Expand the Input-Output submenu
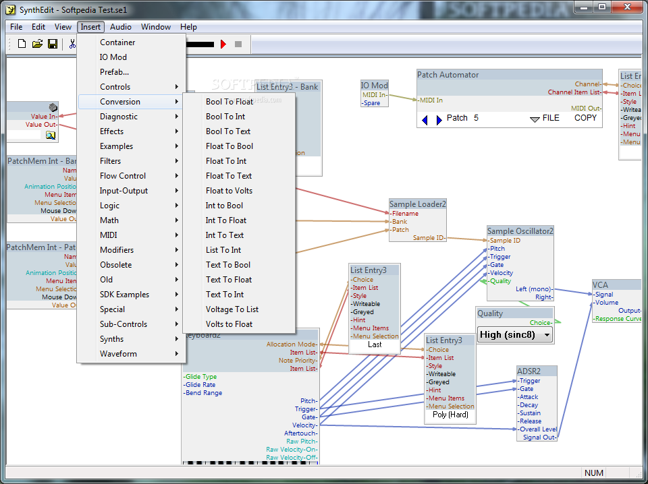The image size is (648, 484). click(132, 191)
